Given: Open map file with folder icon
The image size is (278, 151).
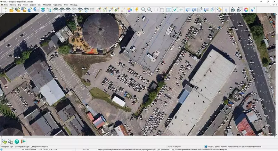Looking at the screenshot, I should point(11,10).
